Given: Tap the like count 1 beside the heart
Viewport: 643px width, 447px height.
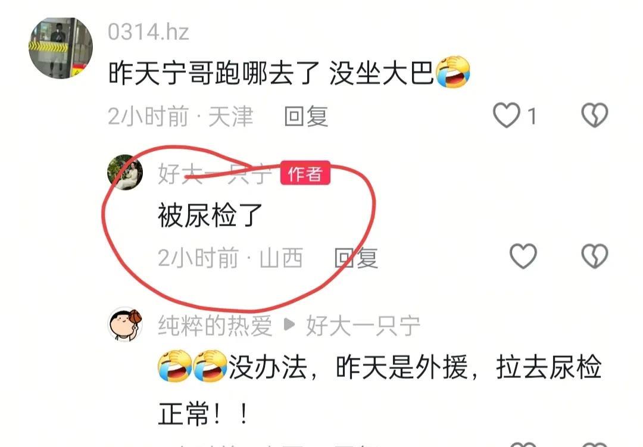Looking at the screenshot, I should [532, 116].
